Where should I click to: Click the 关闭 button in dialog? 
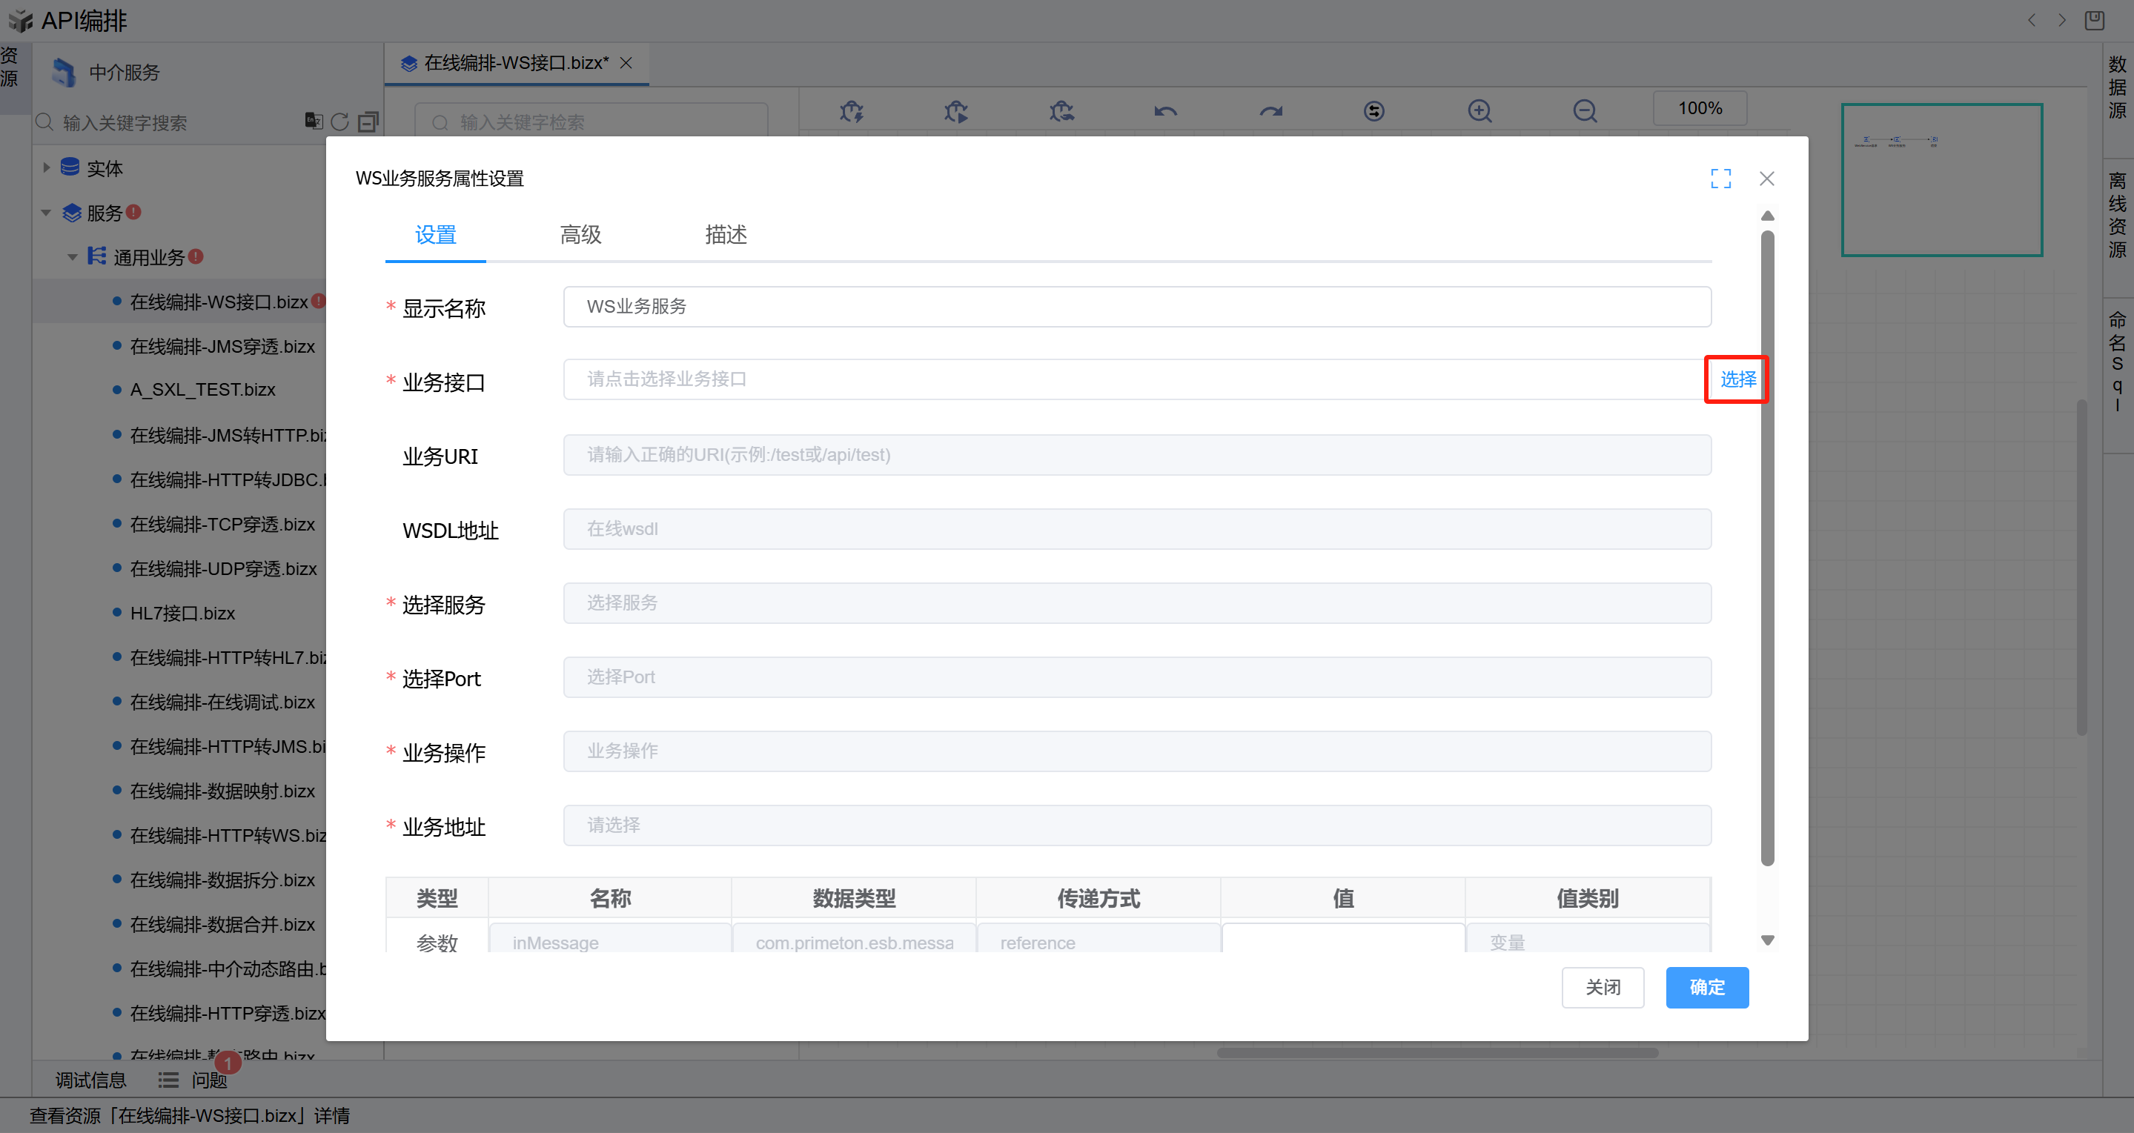coord(1602,987)
